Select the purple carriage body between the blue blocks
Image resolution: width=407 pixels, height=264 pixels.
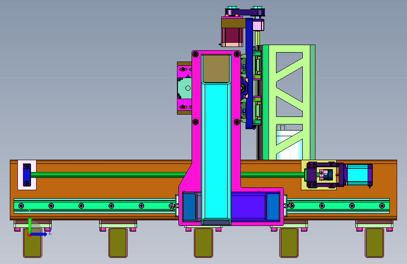coord(248,207)
